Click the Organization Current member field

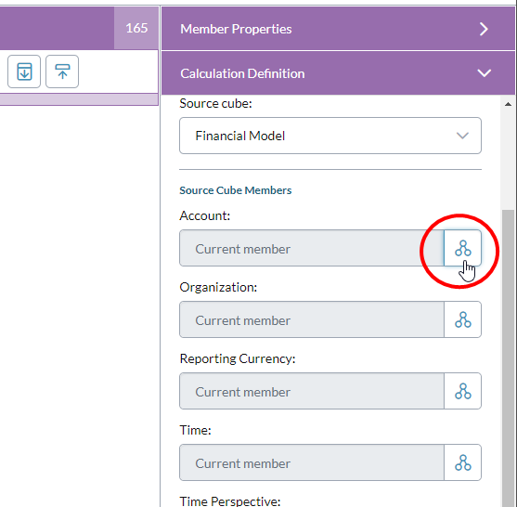click(x=312, y=319)
